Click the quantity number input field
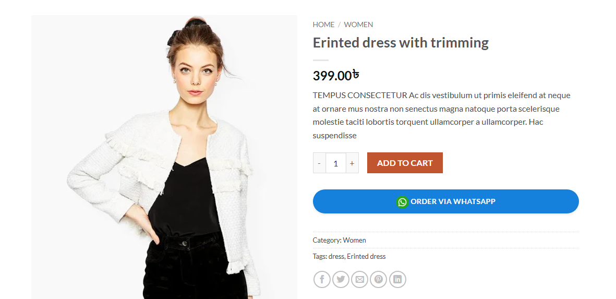 pyautogui.click(x=335, y=163)
